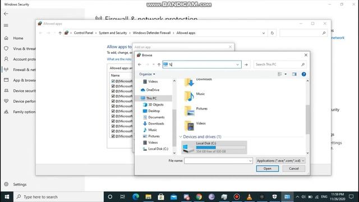
Task: Toggle first @{Microsoft allowed app checkbox
Action: coord(113,81)
